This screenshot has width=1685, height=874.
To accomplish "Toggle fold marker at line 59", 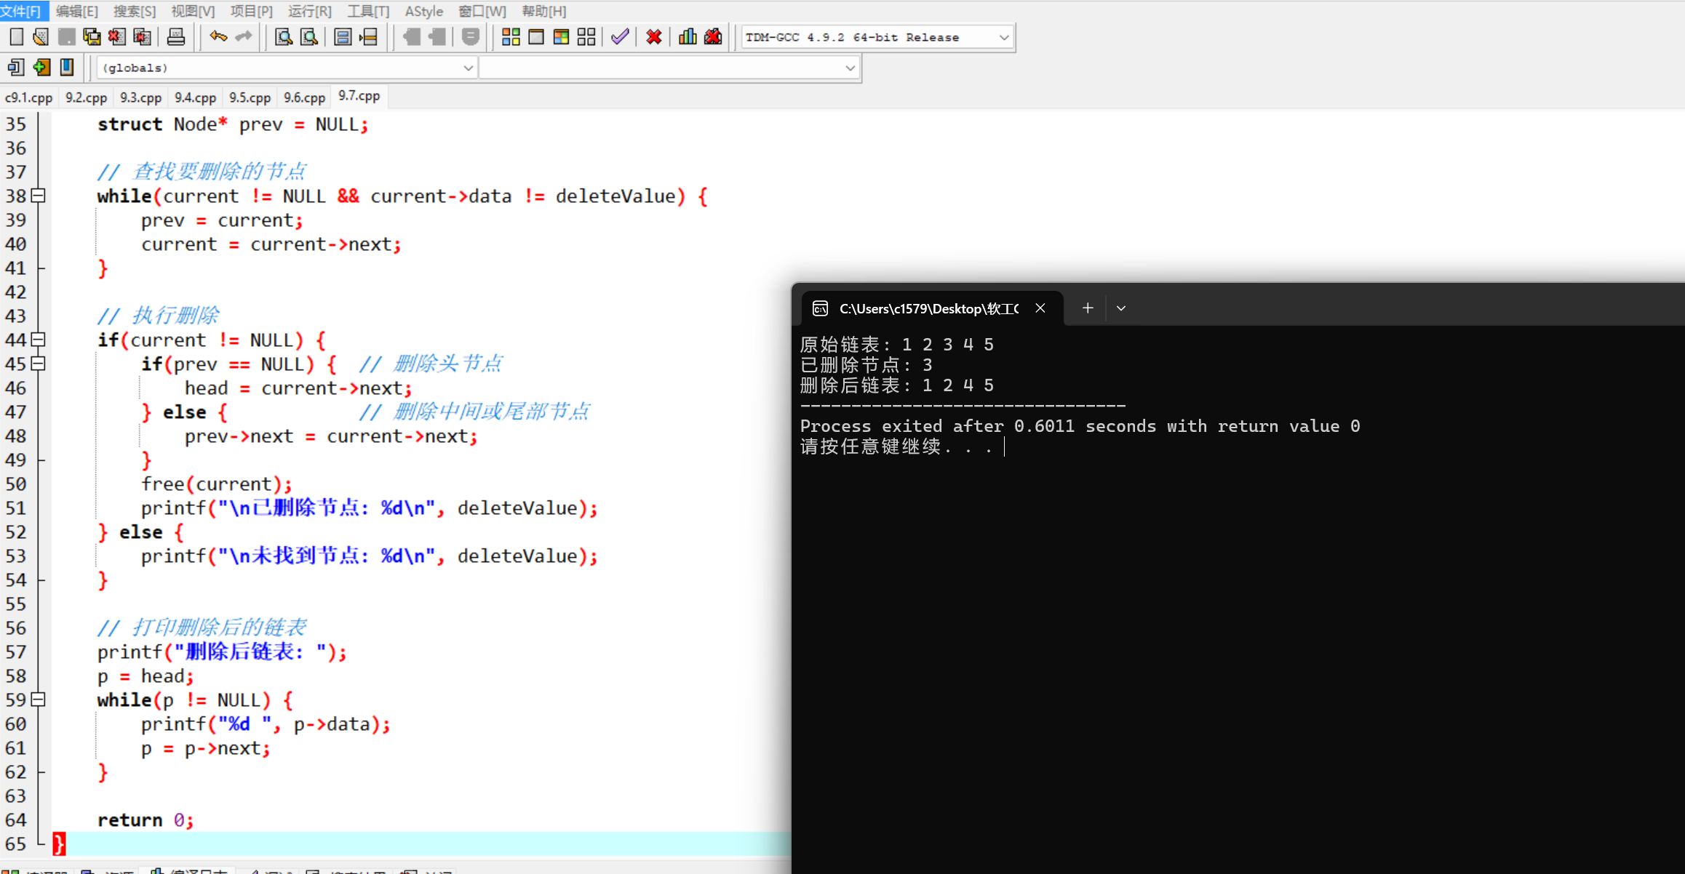I will click(39, 699).
